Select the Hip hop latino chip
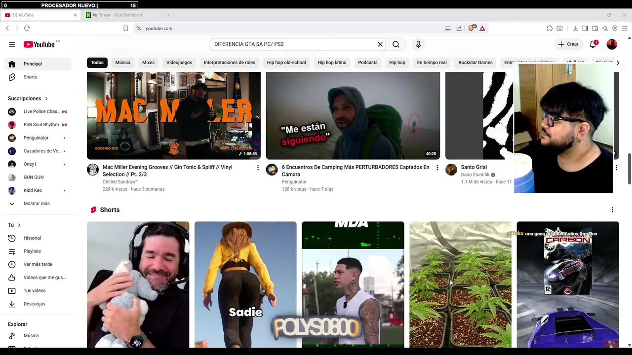Viewport: 632px width, 355px height. pyautogui.click(x=332, y=63)
